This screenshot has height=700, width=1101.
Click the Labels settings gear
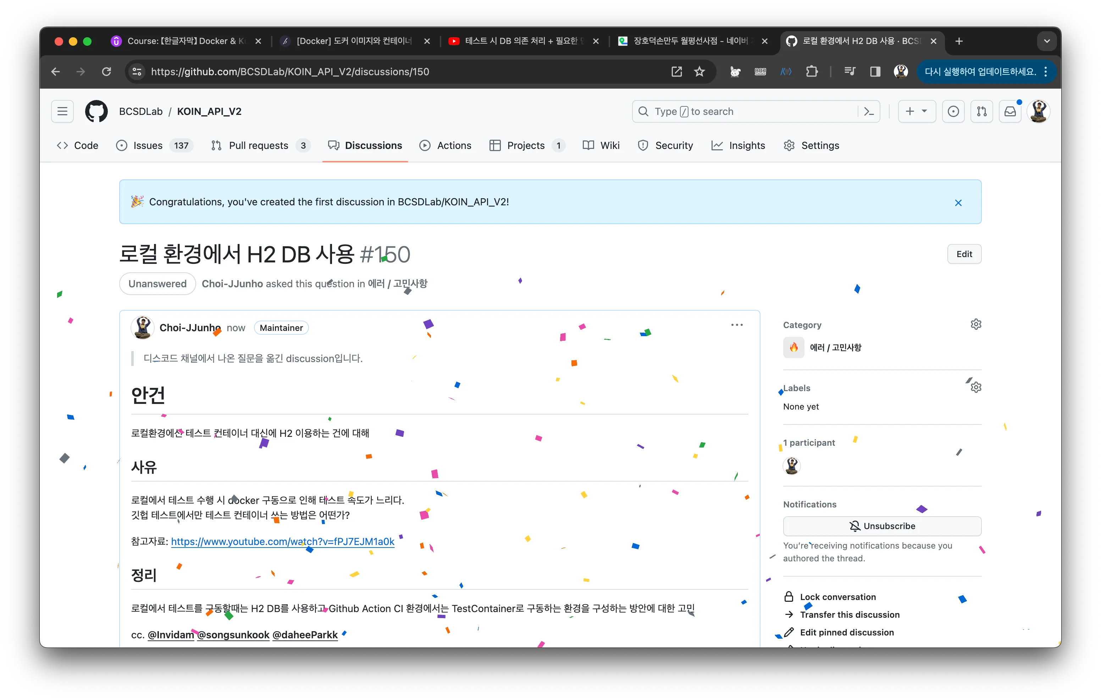(976, 387)
